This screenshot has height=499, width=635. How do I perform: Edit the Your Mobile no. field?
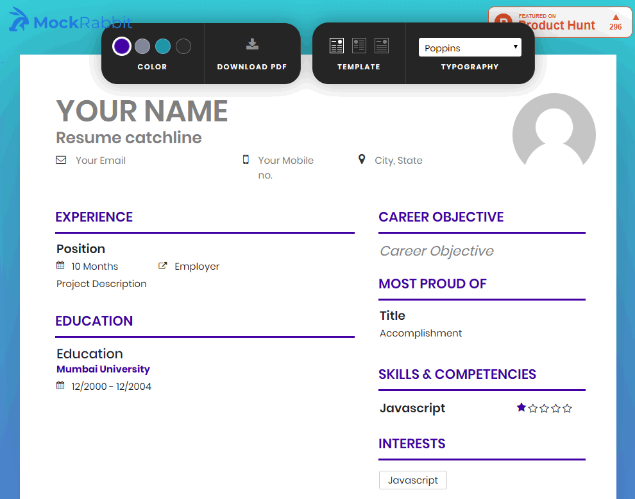[x=286, y=168]
